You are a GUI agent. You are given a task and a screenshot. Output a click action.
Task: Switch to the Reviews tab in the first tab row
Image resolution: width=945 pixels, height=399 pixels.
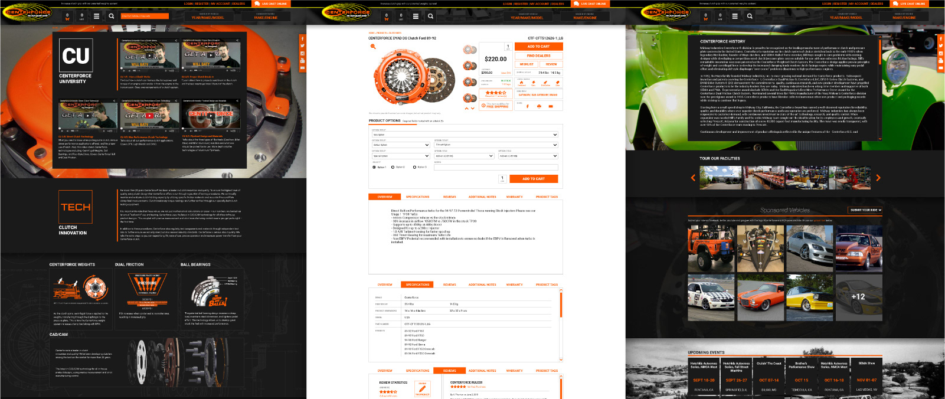(450, 197)
